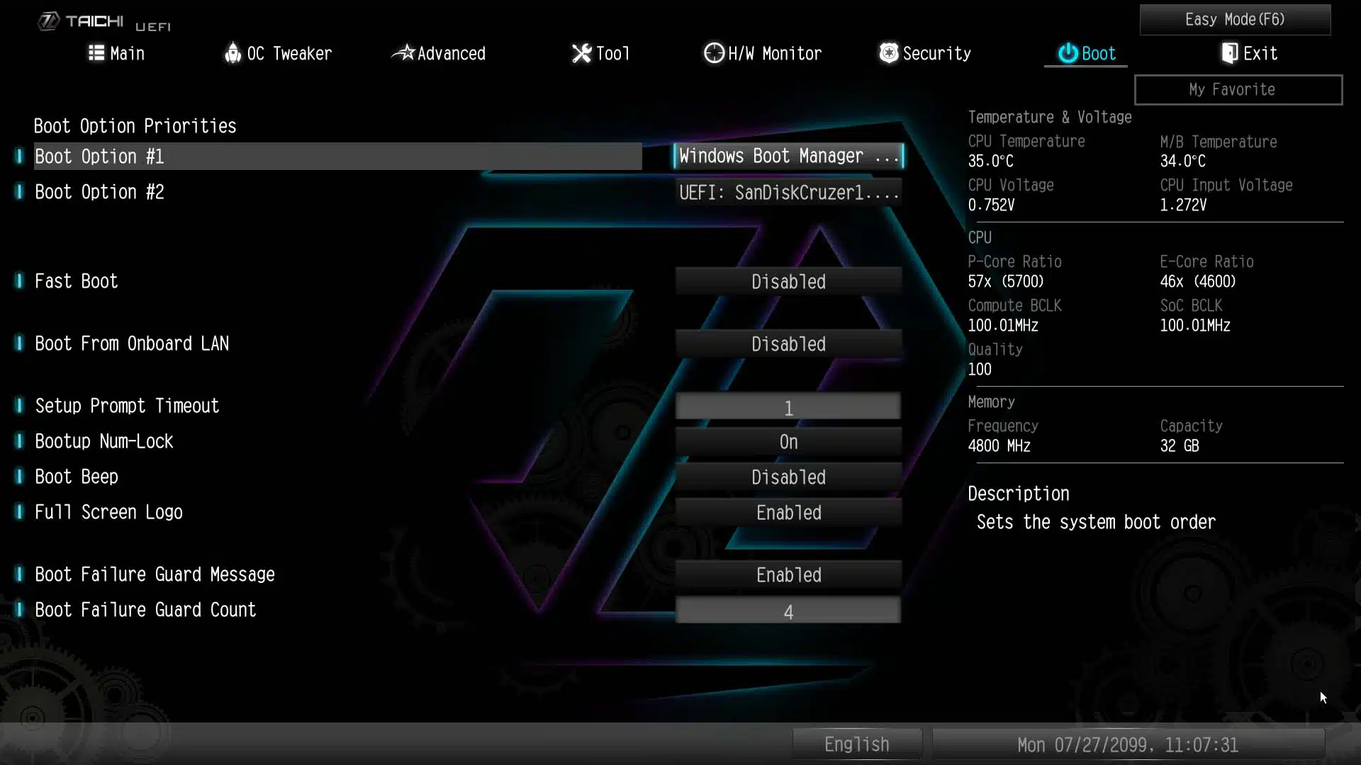Click the CPU Temperature 35.0°C reading
The height and width of the screenshot is (765, 1361).
point(991,161)
